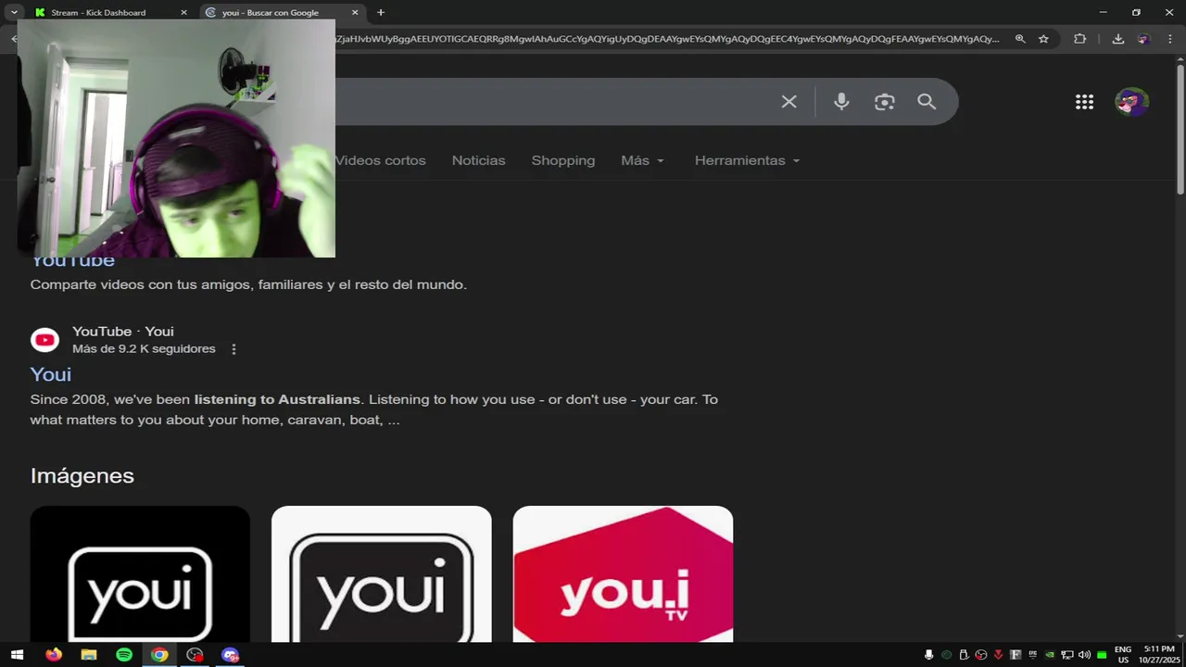The width and height of the screenshot is (1186, 667).
Task: Click the ENG US language indicator
Action: 1123,655
